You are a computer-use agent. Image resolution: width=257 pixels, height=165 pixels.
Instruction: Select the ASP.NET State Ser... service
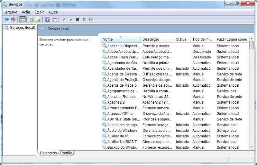[x=175, y=119]
